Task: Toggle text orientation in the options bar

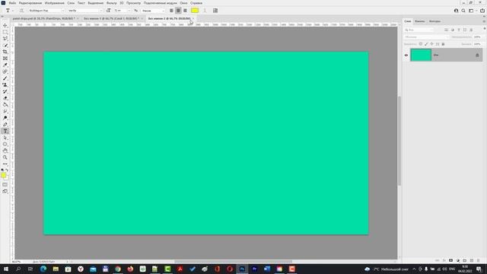Action: coord(21,11)
